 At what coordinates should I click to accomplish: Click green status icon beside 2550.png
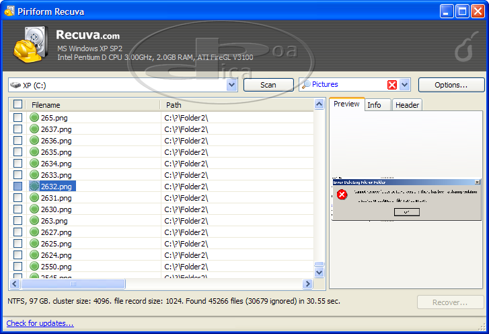click(x=34, y=267)
